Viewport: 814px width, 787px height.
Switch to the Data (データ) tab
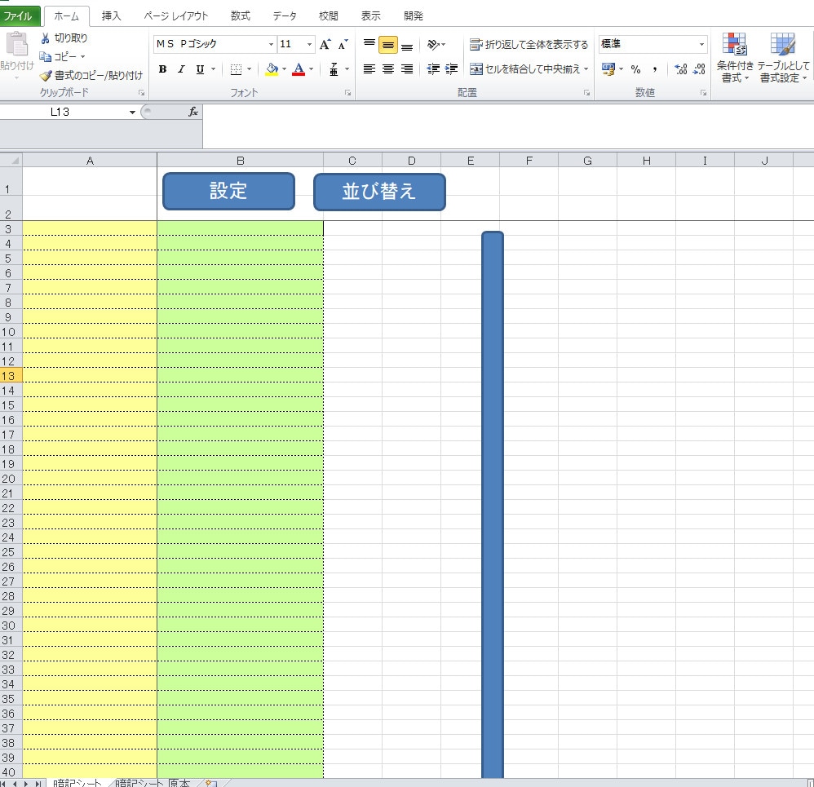[x=285, y=16]
